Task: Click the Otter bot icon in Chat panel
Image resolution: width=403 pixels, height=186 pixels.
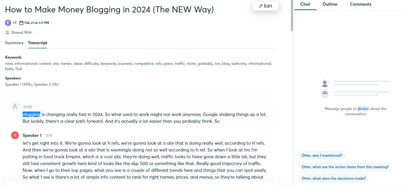Action: tap(325, 94)
